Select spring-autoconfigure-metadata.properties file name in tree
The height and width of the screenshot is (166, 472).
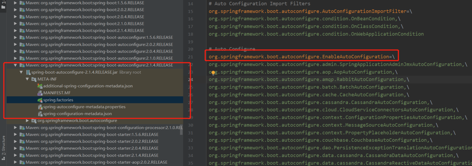point(85,107)
